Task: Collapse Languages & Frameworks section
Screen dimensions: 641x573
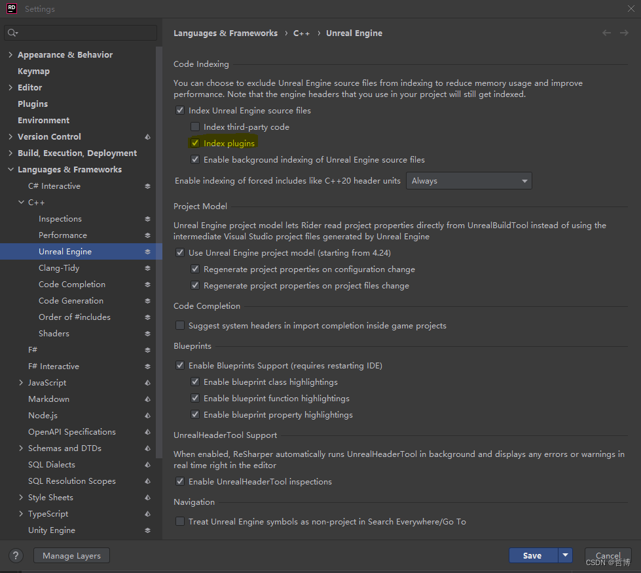Action: (10, 169)
